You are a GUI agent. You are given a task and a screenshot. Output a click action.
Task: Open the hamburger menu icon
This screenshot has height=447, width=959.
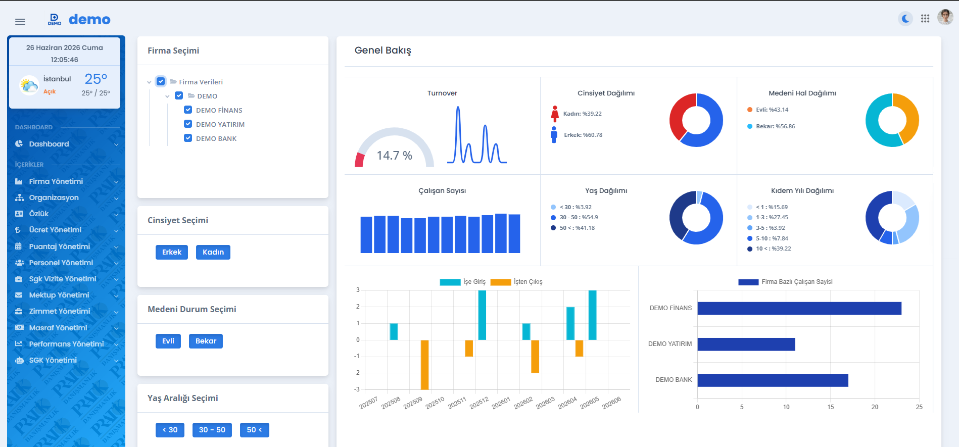pos(20,21)
